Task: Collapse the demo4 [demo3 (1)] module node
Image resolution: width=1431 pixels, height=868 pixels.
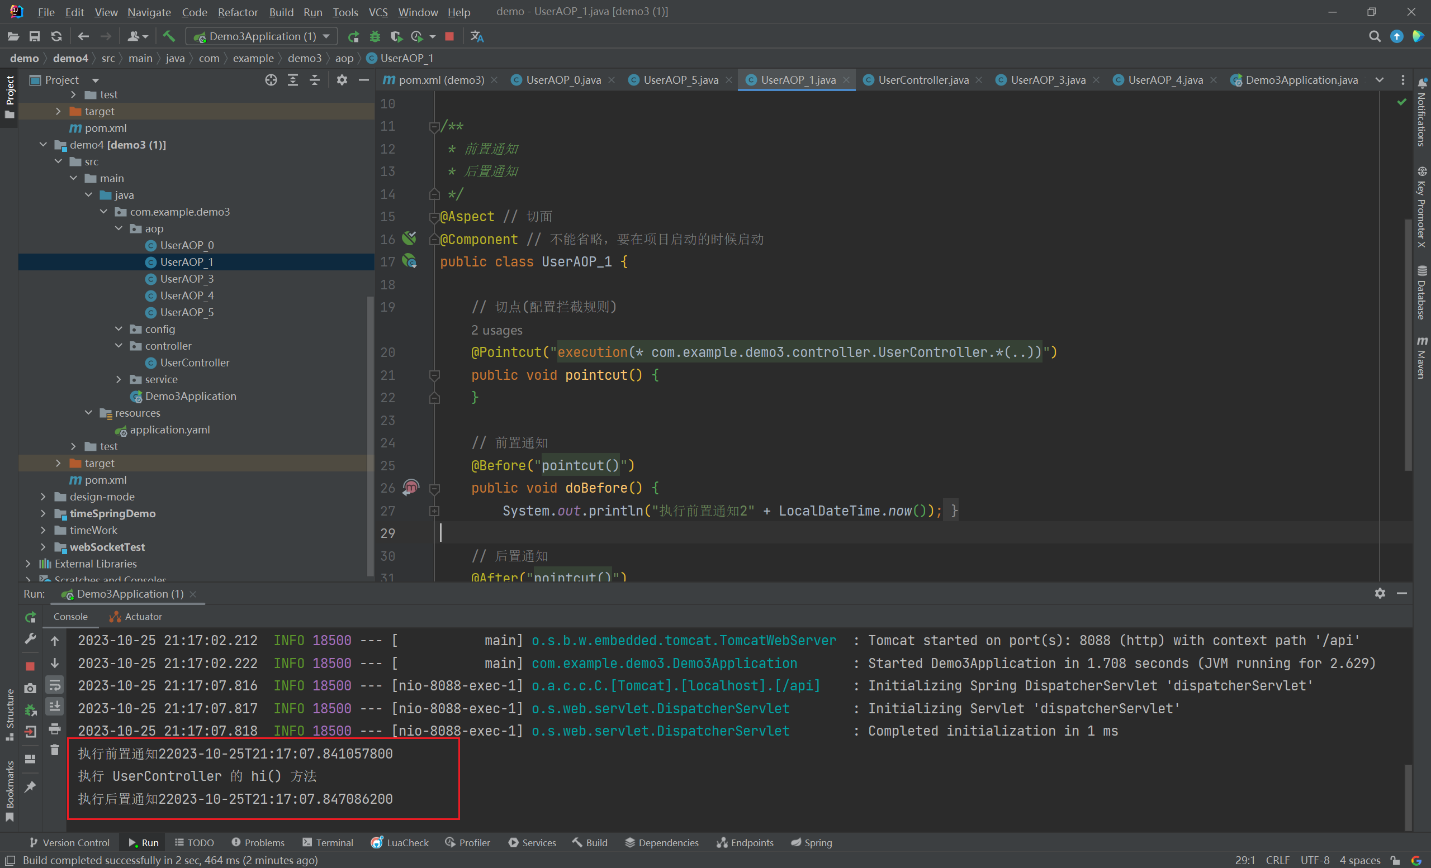Action: tap(43, 145)
